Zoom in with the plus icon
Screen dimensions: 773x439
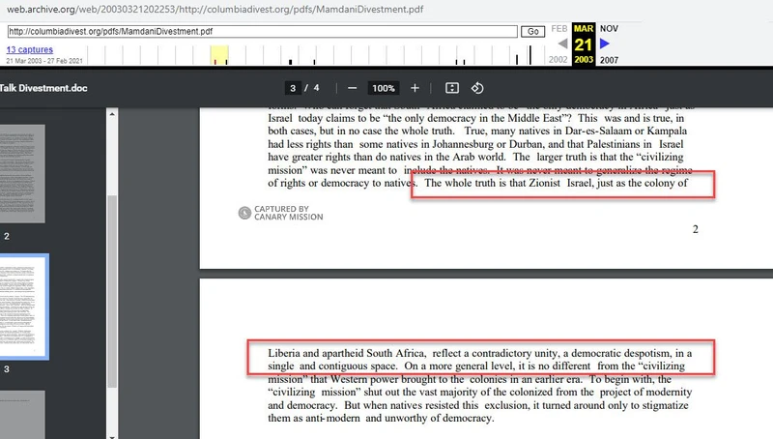point(415,88)
